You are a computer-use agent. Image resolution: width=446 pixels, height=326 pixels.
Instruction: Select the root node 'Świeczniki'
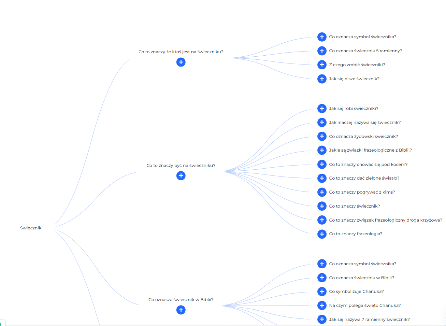(x=31, y=228)
